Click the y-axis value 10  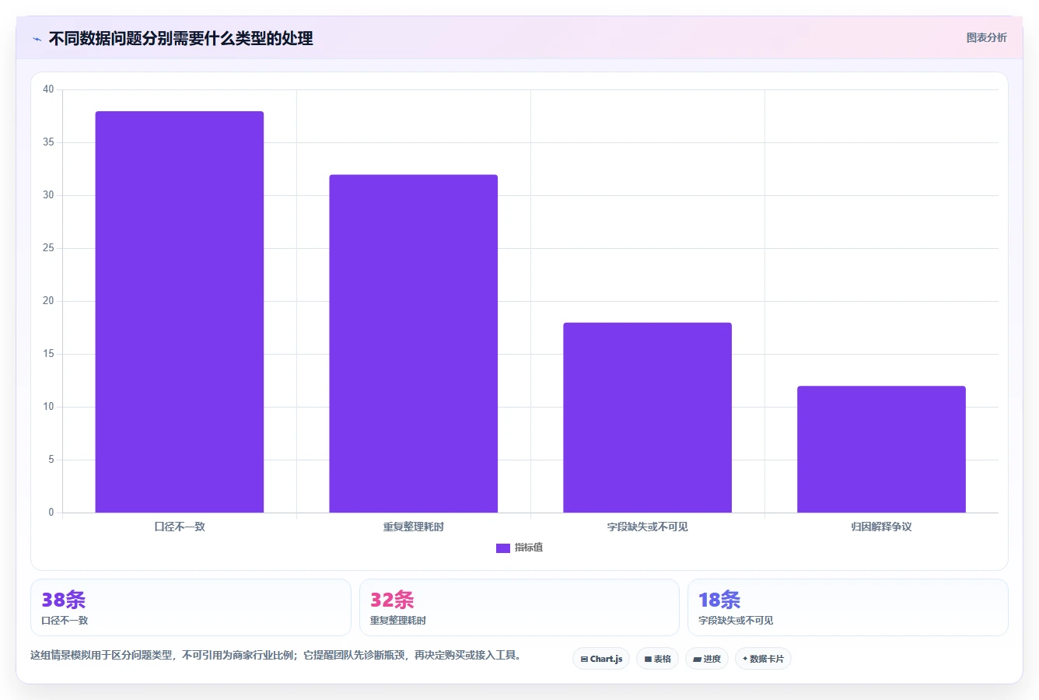[48, 407]
